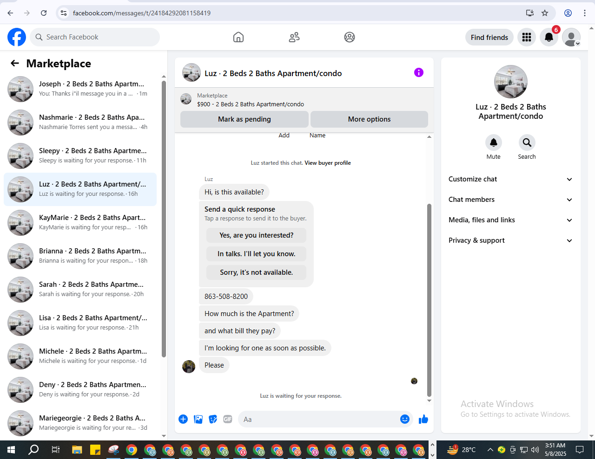Open the Windows Start menu

coord(11,449)
